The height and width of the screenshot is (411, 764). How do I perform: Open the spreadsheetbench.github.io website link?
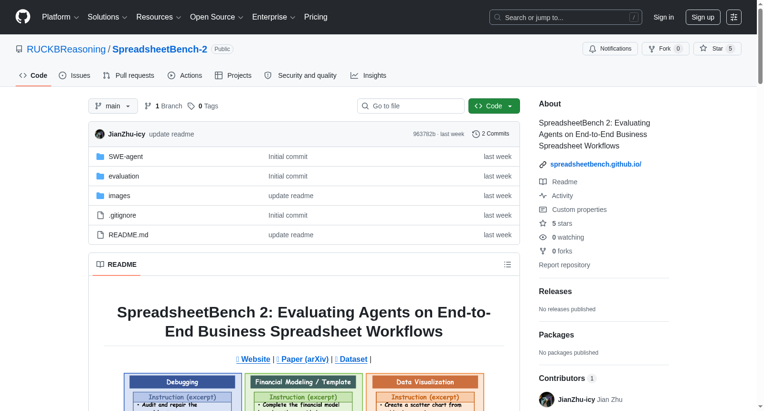tap(595, 164)
